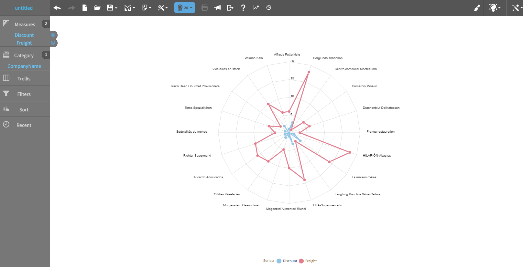Click the 'Laughing Bacchus Wine Cellars' label
Image resolution: width=523 pixels, height=267 pixels.
[x=357, y=194]
